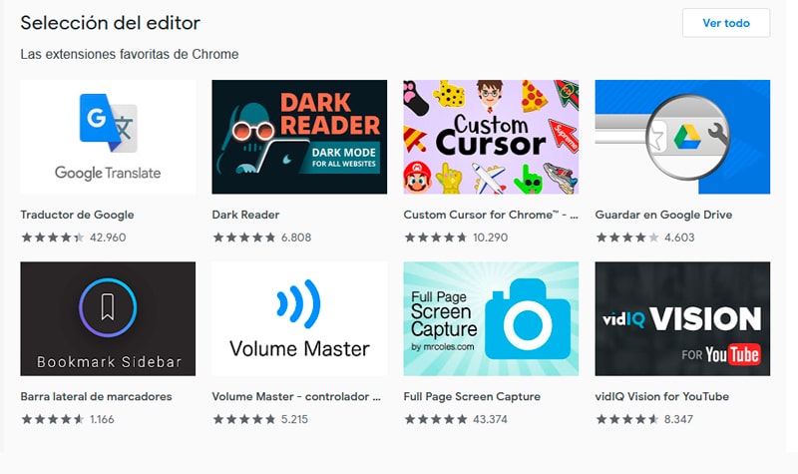The width and height of the screenshot is (798, 474).
Task: Click the review count 4.603
Action: click(x=679, y=237)
